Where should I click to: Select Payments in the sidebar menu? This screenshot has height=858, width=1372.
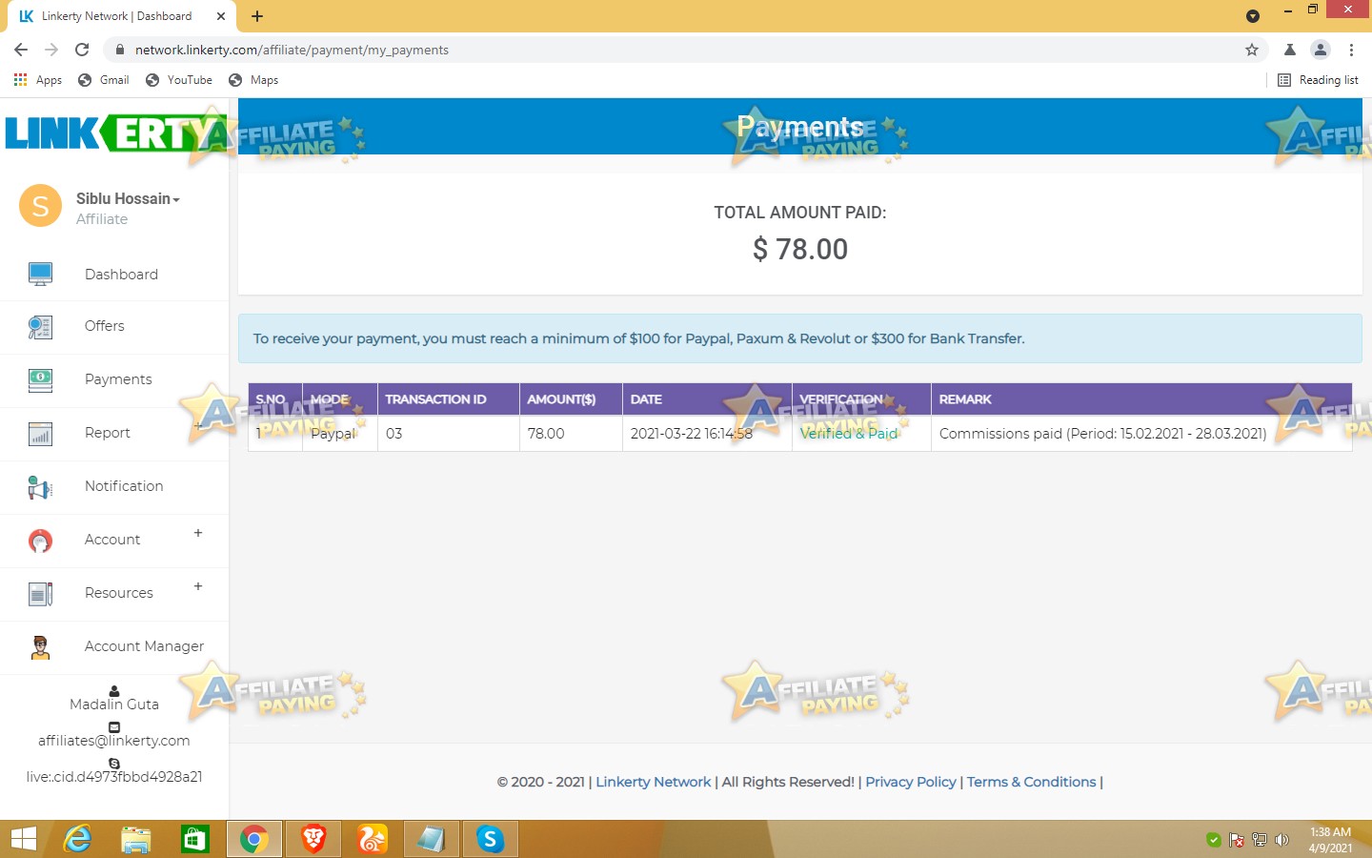(x=118, y=379)
